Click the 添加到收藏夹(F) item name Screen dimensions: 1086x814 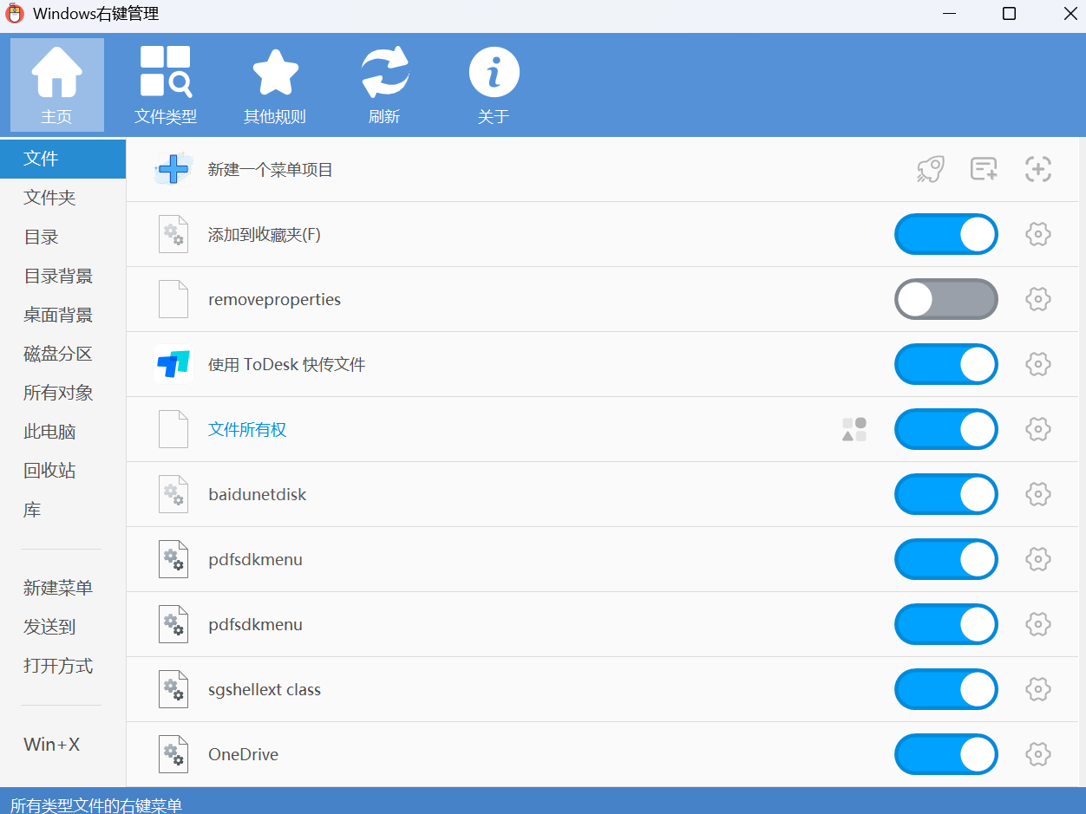(265, 234)
